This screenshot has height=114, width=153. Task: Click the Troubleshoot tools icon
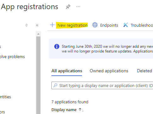(126, 25)
